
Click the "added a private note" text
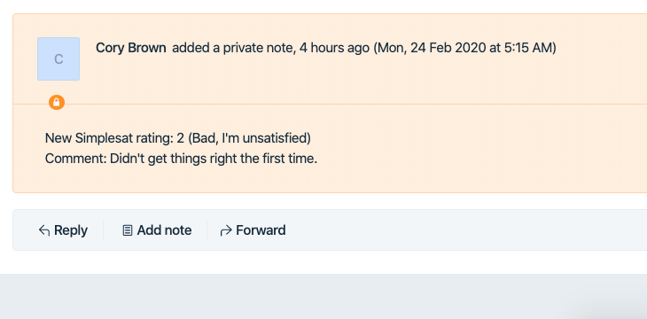[234, 48]
